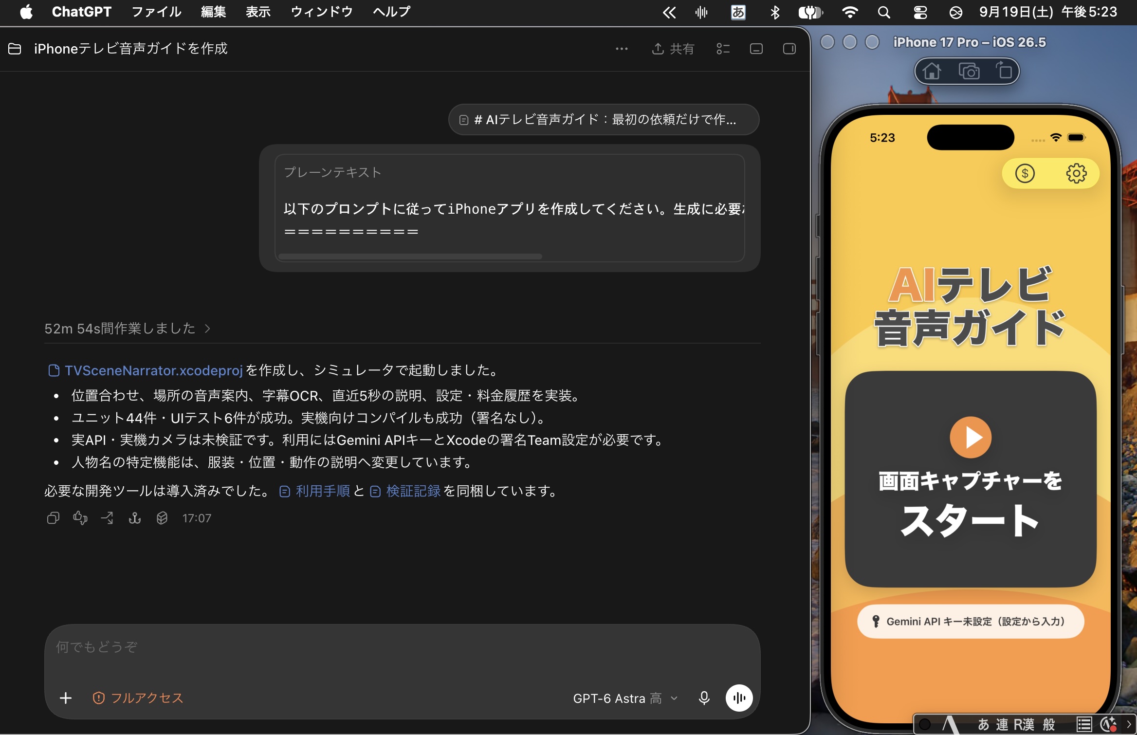
Task: Open the ウィンドウ menu
Action: (x=321, y=12)
